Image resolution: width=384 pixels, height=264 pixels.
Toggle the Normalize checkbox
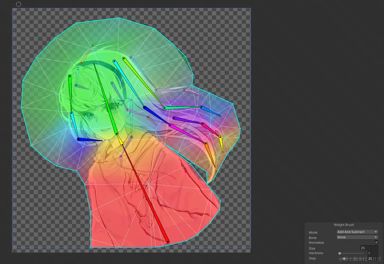376,242
